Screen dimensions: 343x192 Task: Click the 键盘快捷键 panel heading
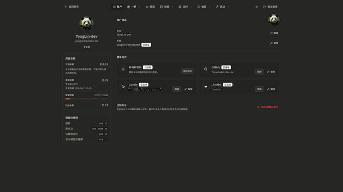click(72, 118)
